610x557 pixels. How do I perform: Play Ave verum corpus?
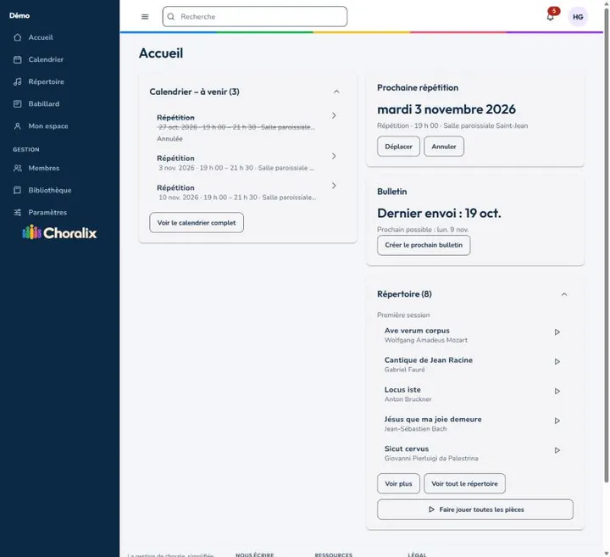click(557, 332)
